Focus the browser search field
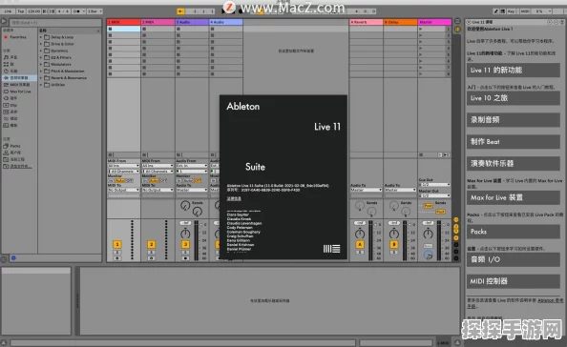The width and height of the screenshot is (567, 347). tap(55, 22)
